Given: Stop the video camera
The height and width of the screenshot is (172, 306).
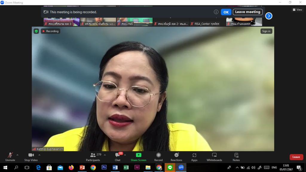Looking at the screenshot, I should pos(31,157).
